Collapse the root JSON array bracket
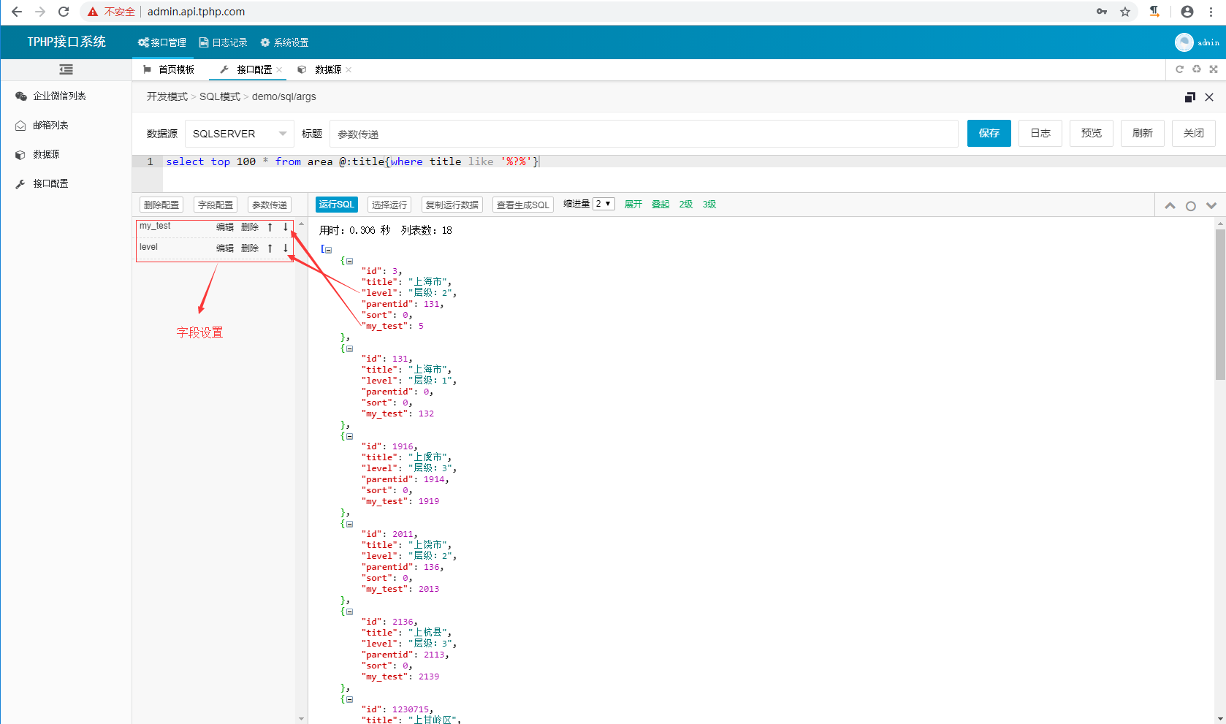 coord(328,250)
